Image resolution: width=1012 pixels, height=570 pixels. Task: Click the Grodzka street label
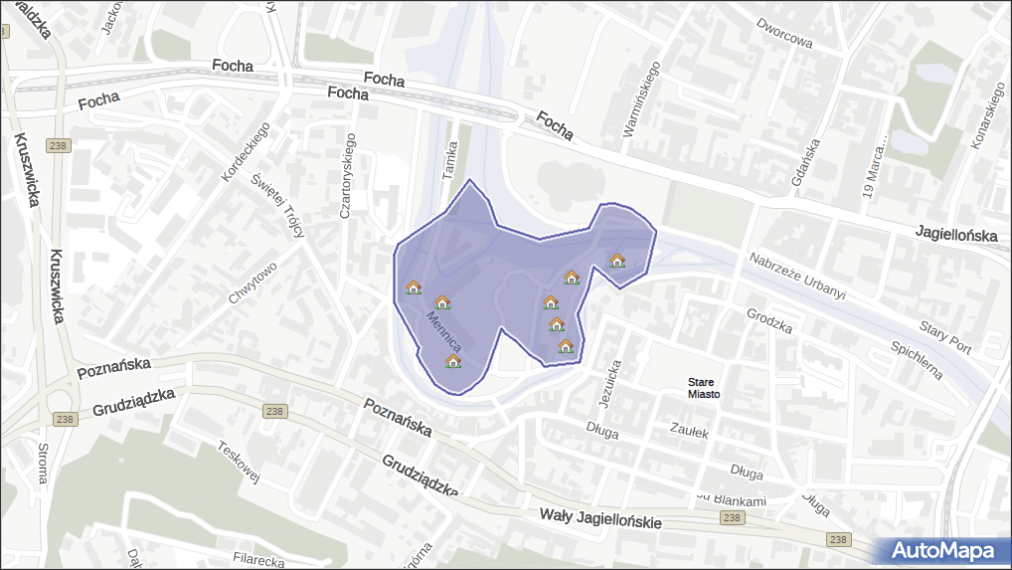768,319
